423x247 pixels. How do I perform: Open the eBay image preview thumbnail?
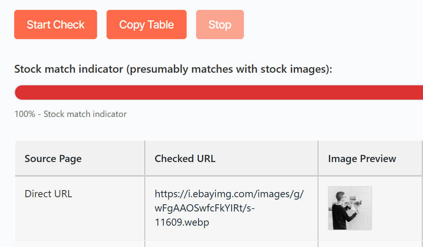(x=350, y=208)
